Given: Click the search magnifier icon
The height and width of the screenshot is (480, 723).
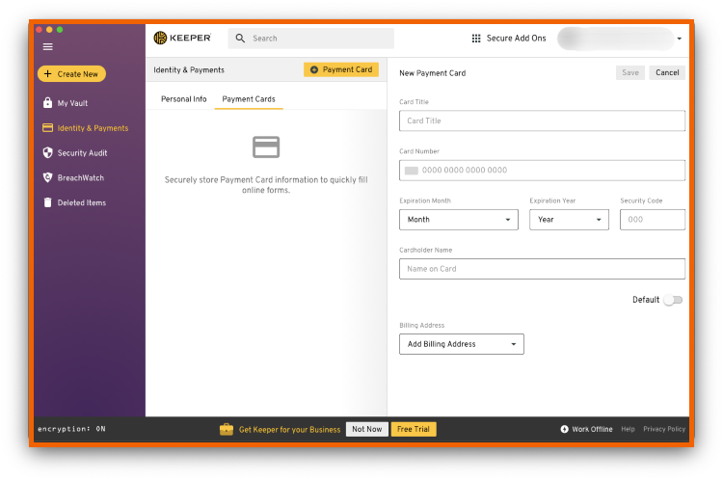Looking at the screenshot, I should point(240,39).
